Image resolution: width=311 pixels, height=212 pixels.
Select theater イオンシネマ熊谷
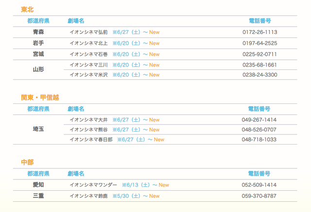point(88,130)
